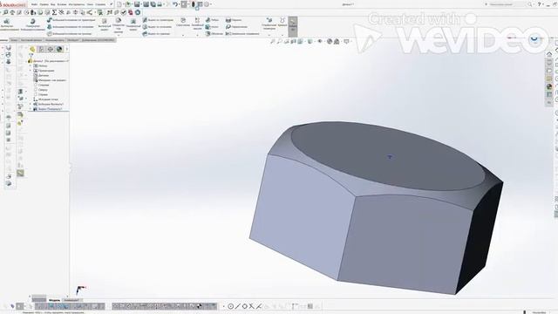
Task: Click the Save icon in top toolbar
Action: (x=137, y=4)
